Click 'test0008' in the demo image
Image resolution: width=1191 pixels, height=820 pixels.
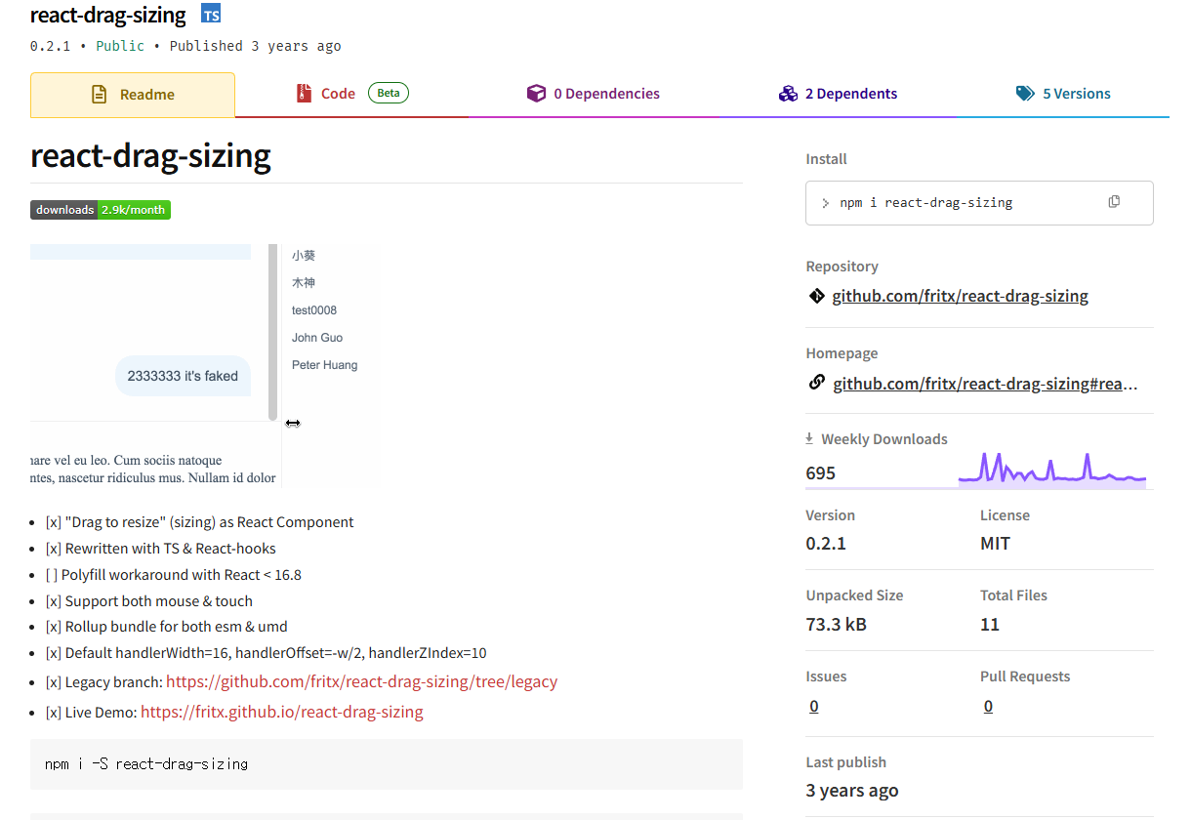[x=314, y=310]
